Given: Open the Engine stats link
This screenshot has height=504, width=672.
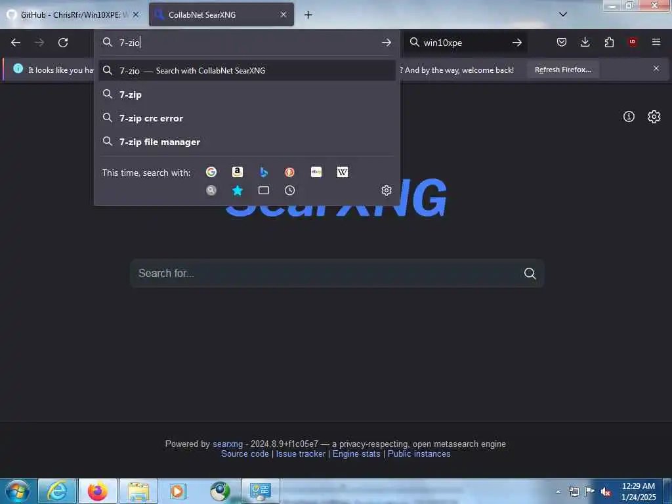Looking at the screenshot, I should 356,454.
